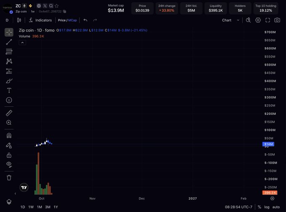Click the 24H Vol. $5M stat card

(191, 8)
